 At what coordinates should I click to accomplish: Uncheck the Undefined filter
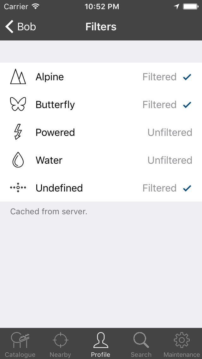pos(187,188)
